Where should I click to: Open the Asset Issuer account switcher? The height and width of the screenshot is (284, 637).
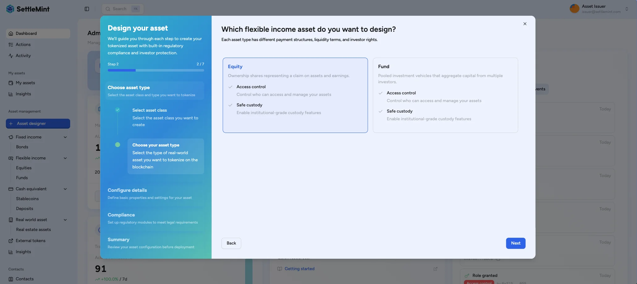click(626, 9)
